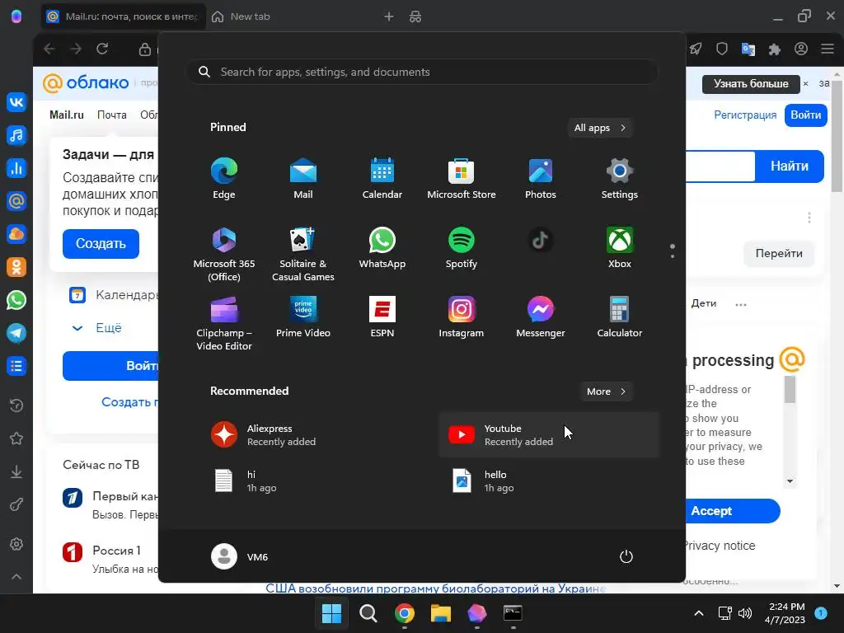The height and width of the screenshot is (633, 844).
Task: Open Telegram in the browser sidebar
Action: pos(16,333)
